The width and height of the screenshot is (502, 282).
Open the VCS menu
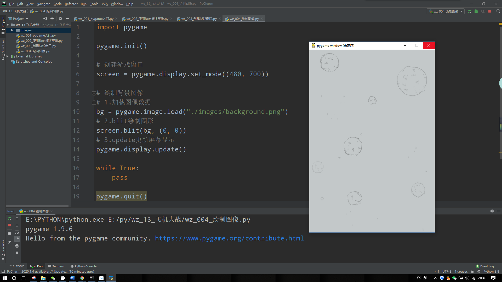point(105,4)
